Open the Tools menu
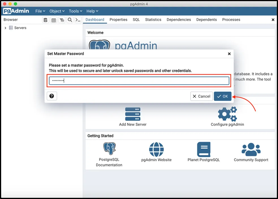The height and width of the screenshot is (199, 278). (x=76, y=11)
